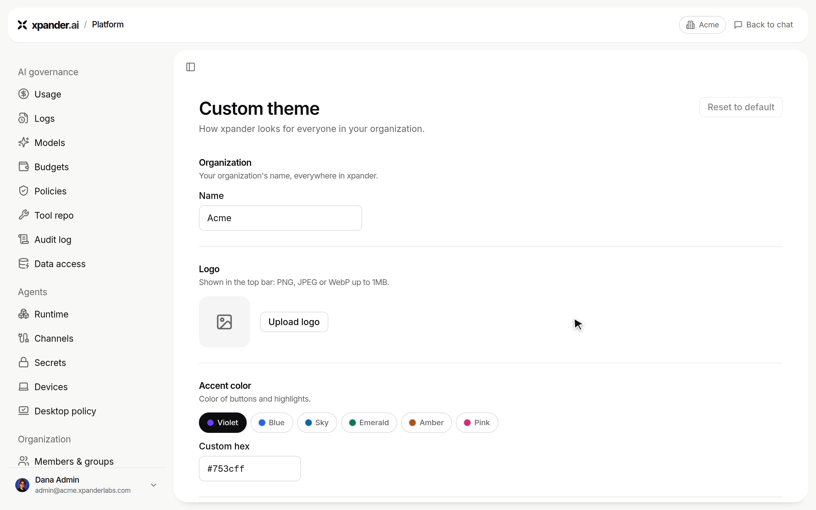Image resolution: width=816 pixels, height=510 pixels.
Task: Navigate to Budgets
Action: click(x=52, y=167)
